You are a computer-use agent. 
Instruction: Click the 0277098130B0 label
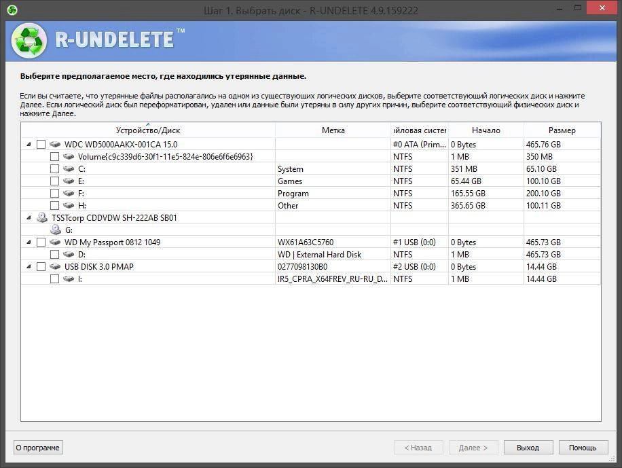tap(303, 267)
